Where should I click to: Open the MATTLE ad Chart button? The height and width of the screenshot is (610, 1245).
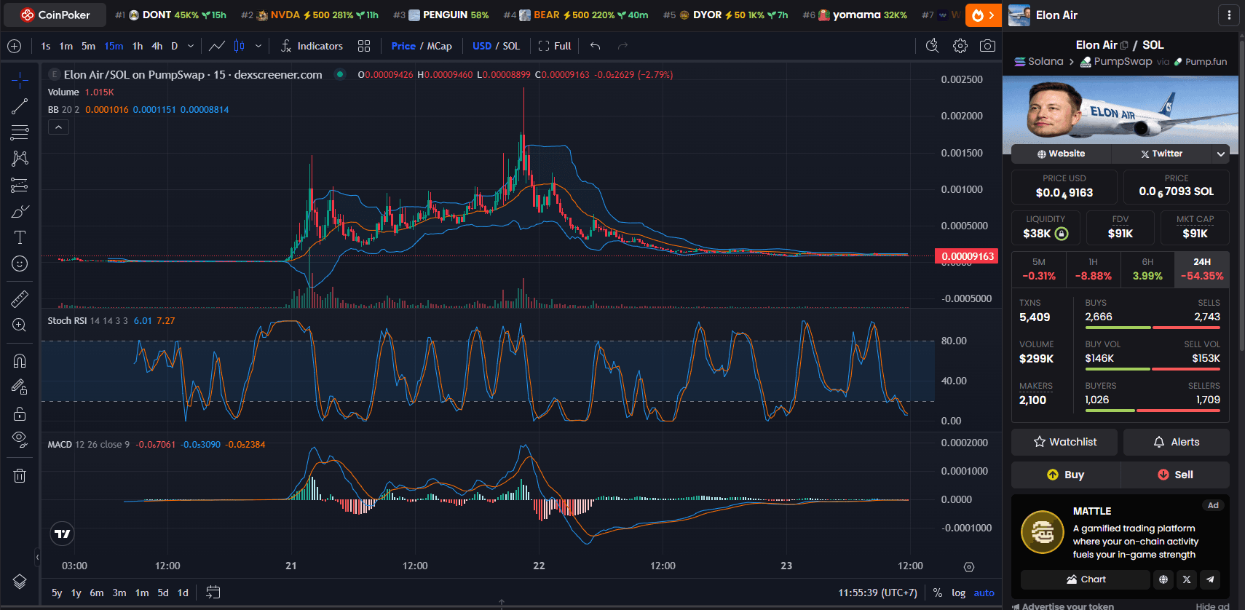pyautogui.click(x=1086, y=579)
